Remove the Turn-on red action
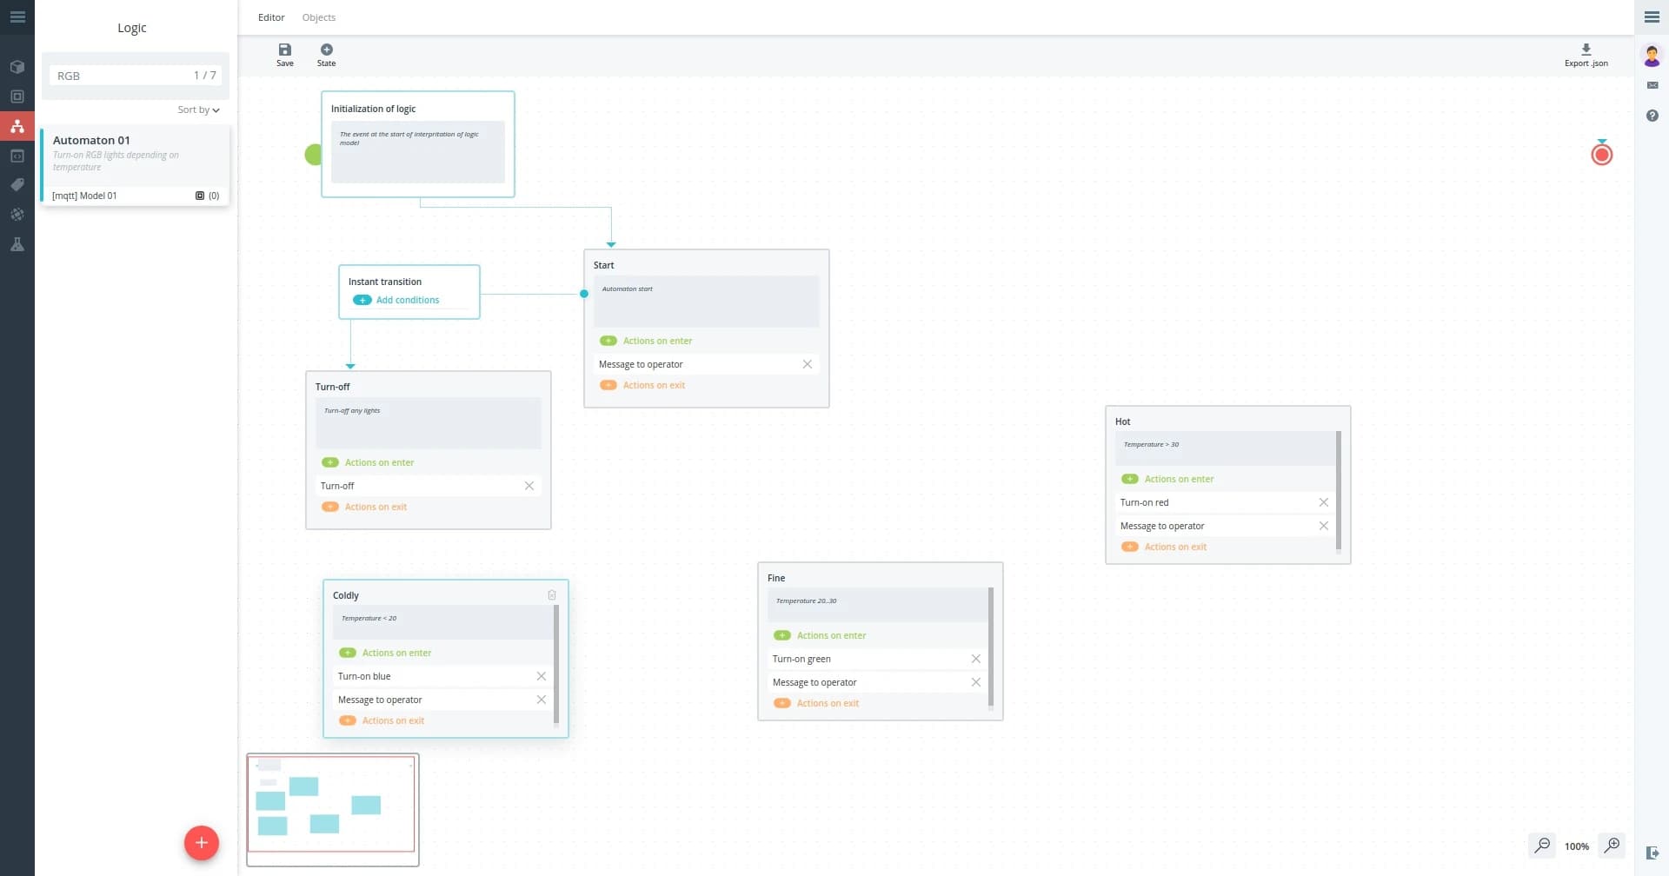The height and width of the screenshot is (876, 1669). pyautogui.click(x=1323, y=502)
